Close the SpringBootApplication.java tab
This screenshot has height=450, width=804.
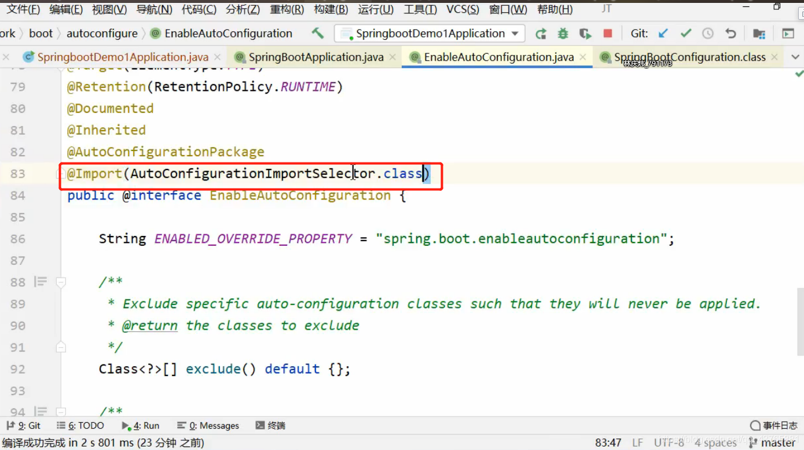[x=392, y=57]
